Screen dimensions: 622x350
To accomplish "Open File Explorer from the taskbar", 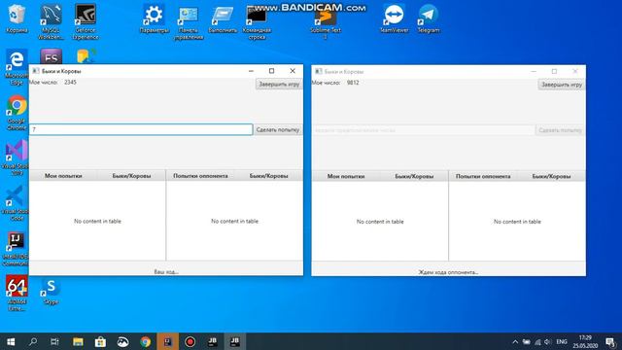I will coord(78,341).
